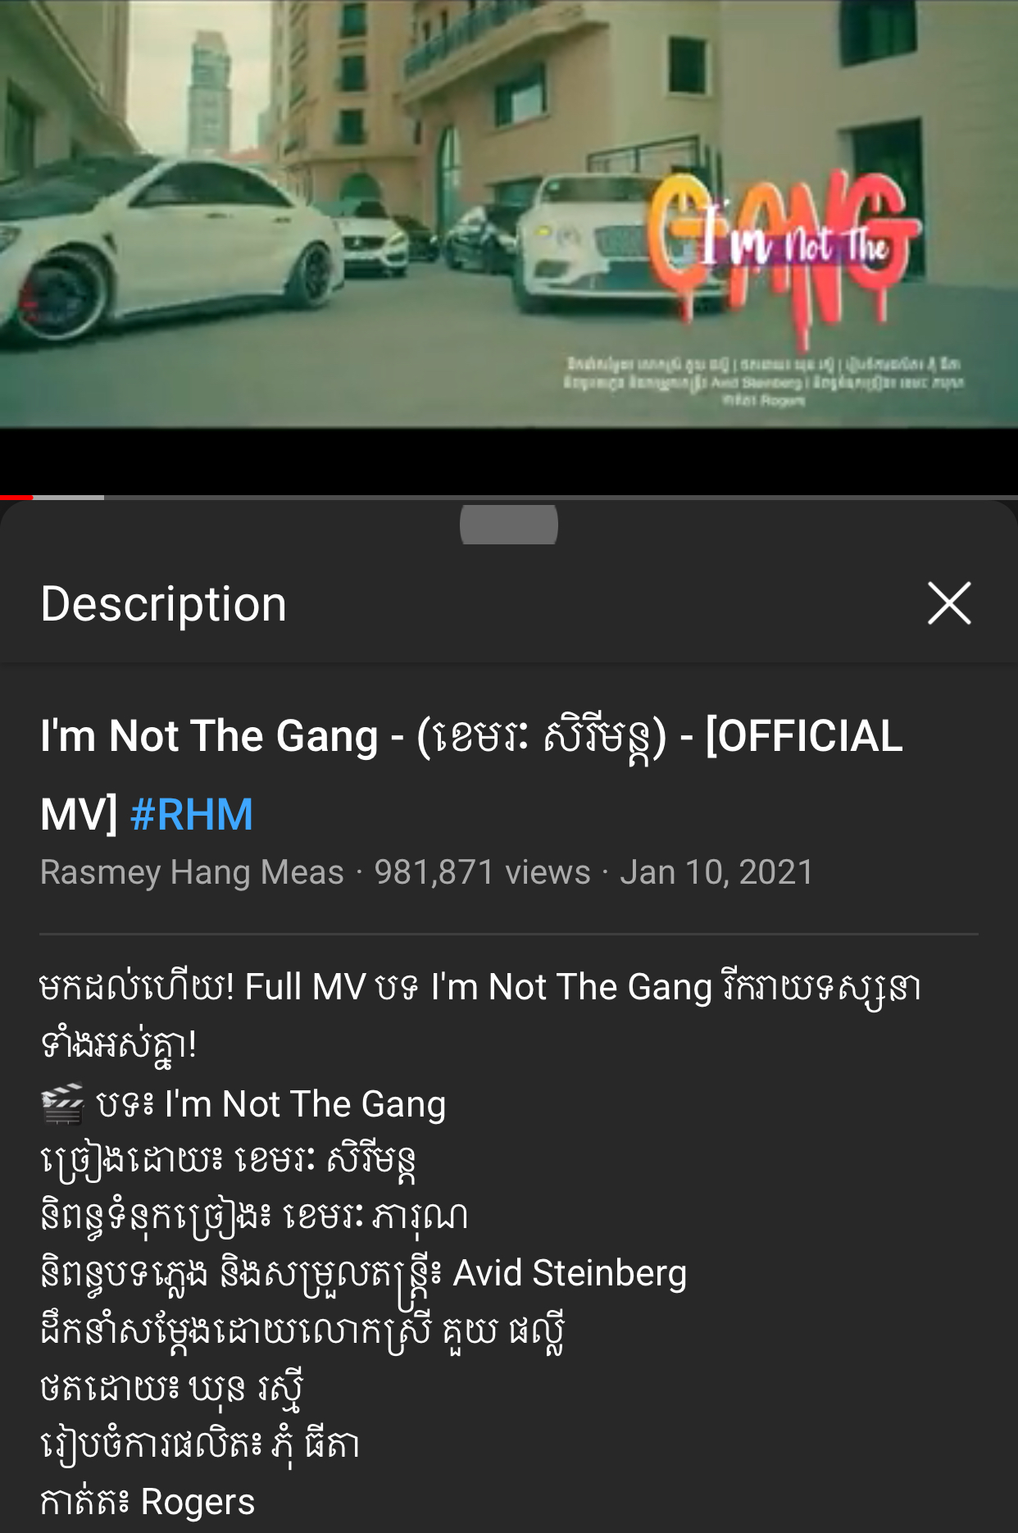Tap the I'm Not The Gang video title
This screenshot has width=1018, height=1533.
tap(471, 774)
